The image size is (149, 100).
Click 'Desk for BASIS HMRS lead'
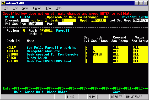pos(49,61)
